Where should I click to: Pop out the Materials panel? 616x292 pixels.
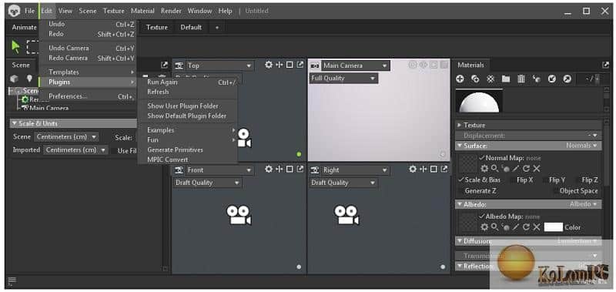(x=605, y=65)
